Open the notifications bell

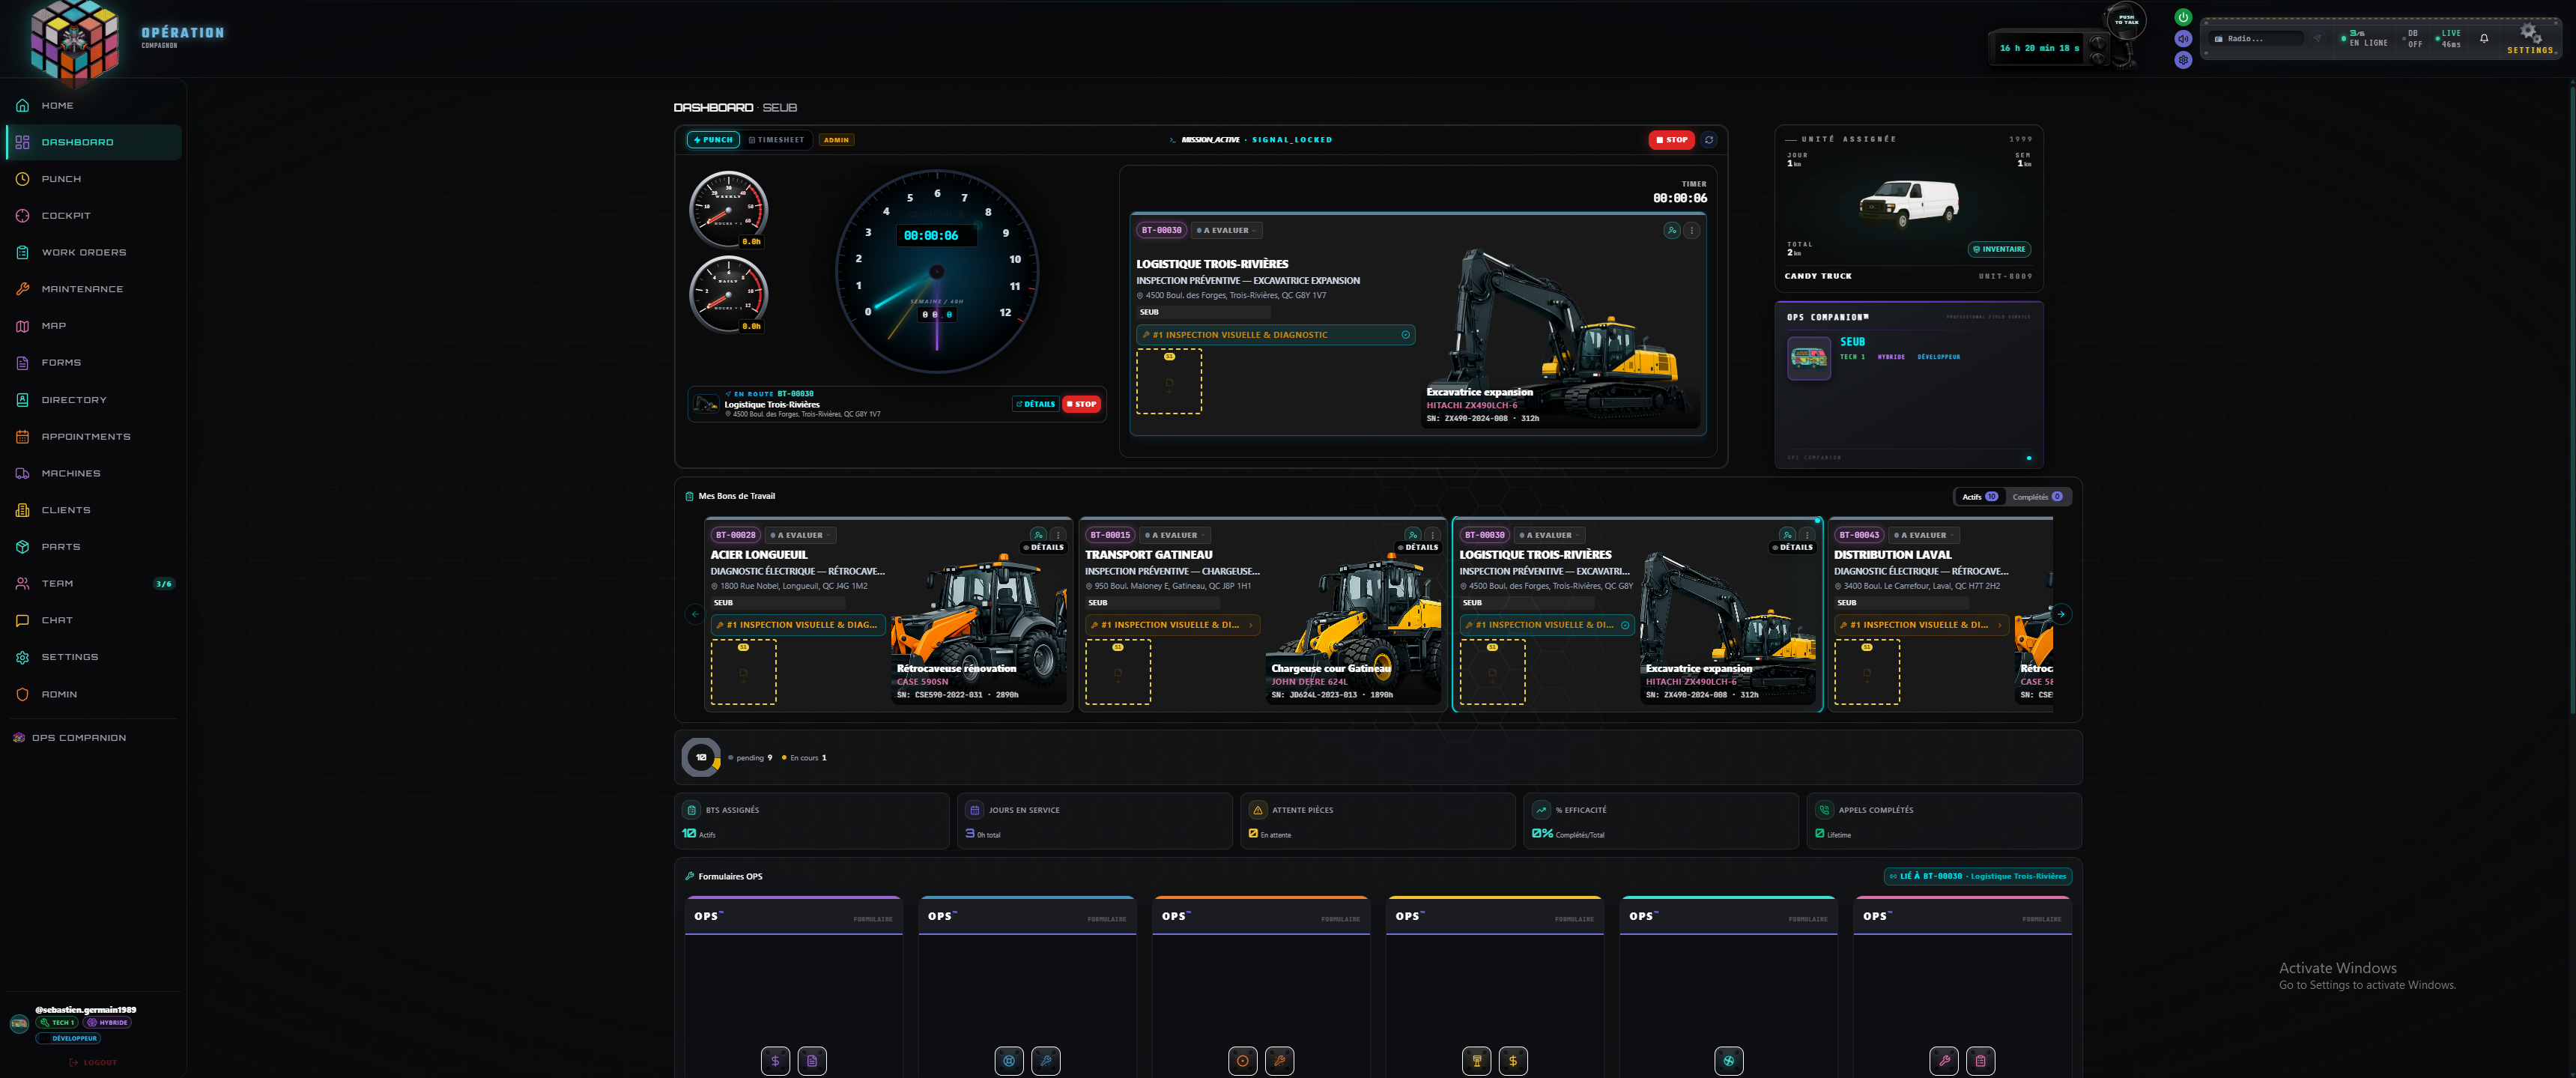(x=2484, y=39)
